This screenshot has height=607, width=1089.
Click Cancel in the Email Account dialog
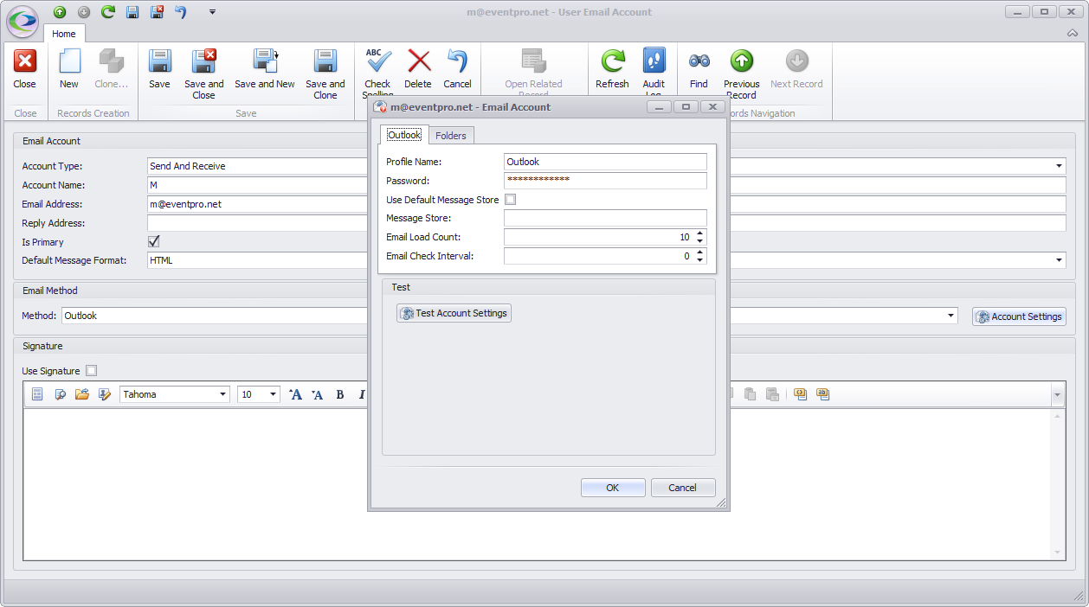point(683,488)
